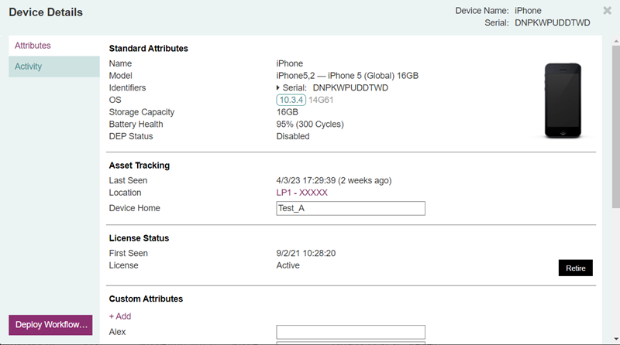Close the Device Details dialog

[x=607, y=11]
